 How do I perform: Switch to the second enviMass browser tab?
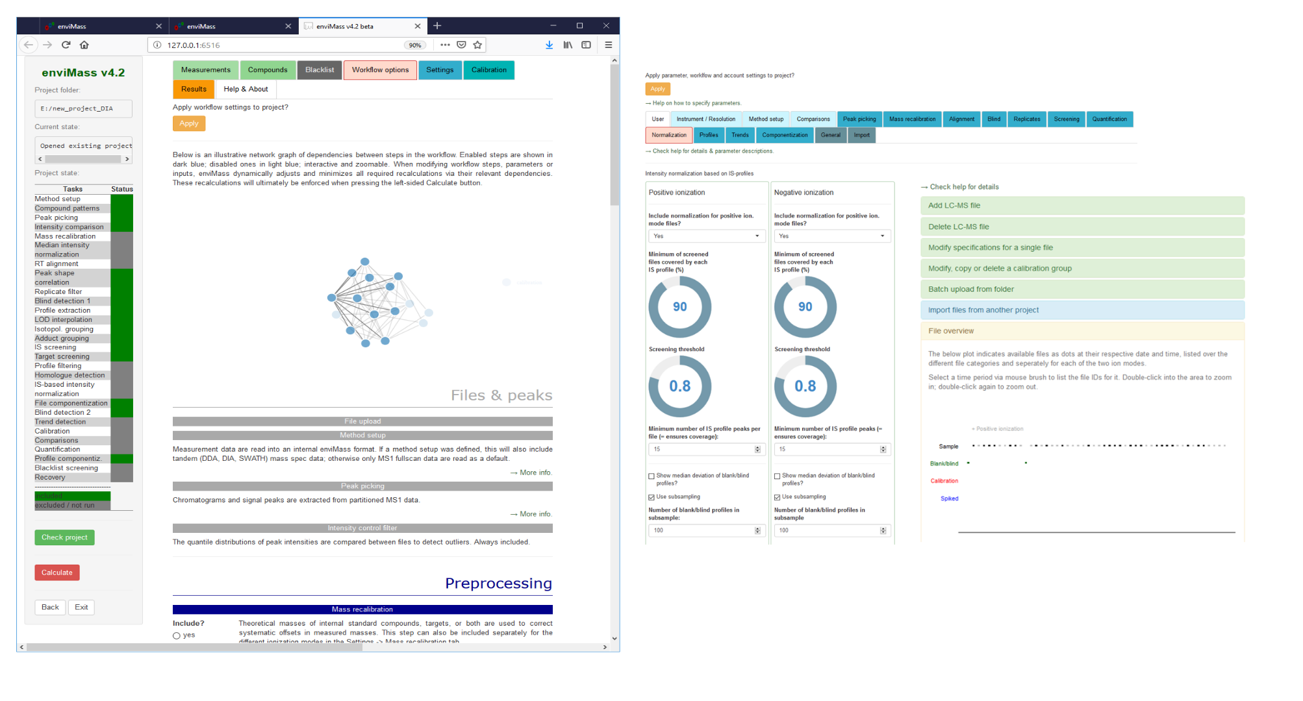[x=234, y=26]
